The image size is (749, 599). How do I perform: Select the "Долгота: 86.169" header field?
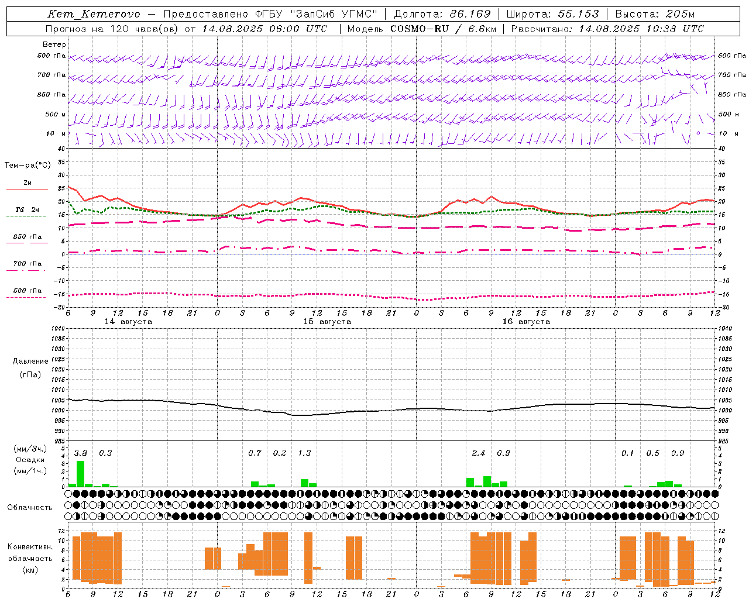click(442, 14)
